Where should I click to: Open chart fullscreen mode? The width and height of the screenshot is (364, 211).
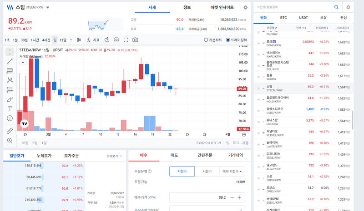tap(126, 40)
